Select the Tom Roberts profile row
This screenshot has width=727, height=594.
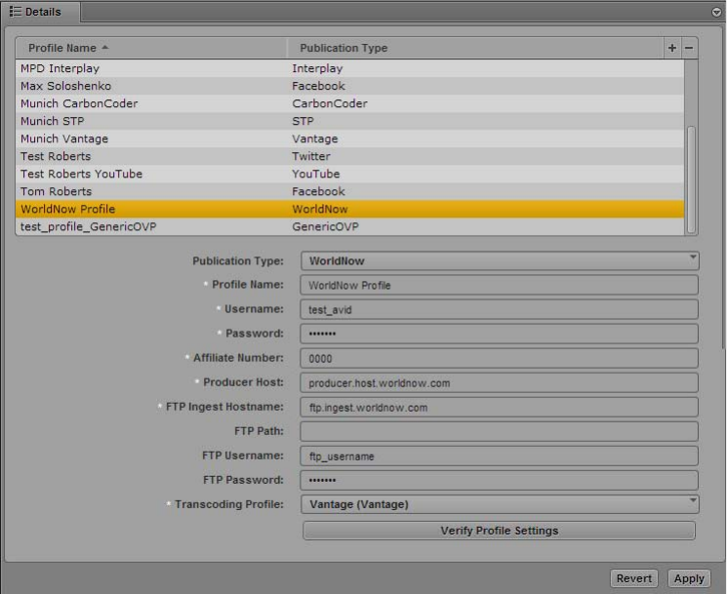[x=349, y=192]
